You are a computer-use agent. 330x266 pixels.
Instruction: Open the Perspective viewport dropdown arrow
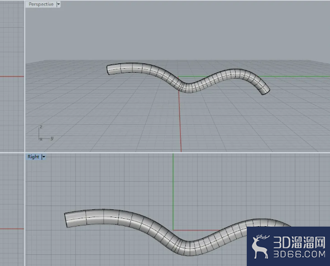coord(58,4)
